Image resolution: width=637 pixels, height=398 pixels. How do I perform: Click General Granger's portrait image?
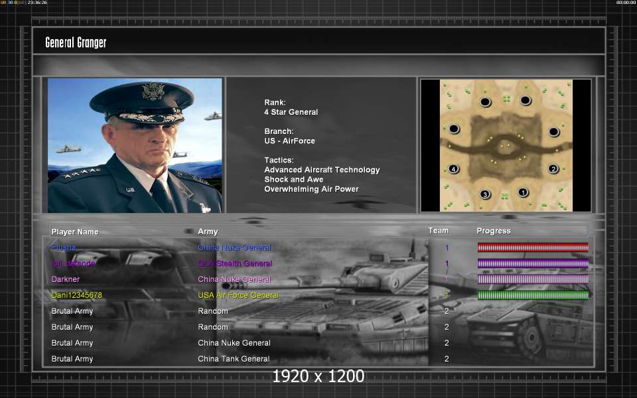(x=135, y=145)
